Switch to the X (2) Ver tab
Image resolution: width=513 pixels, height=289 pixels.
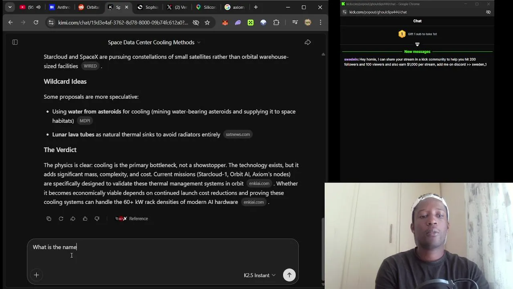coord(177,7)
